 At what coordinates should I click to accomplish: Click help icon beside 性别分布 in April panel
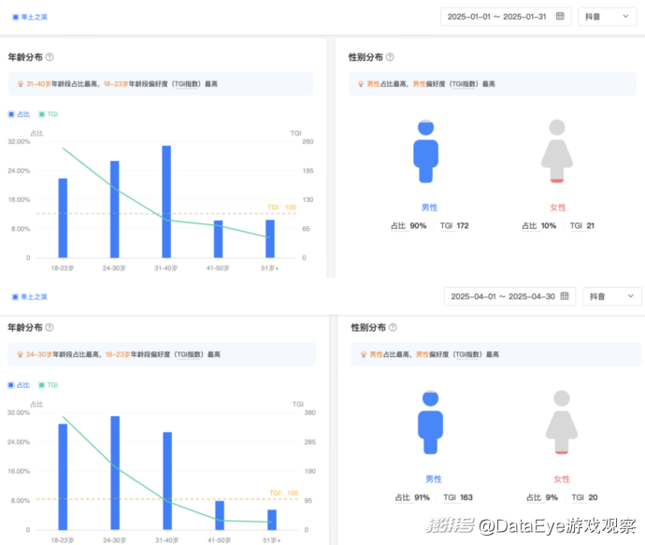(x=393, y=327)
